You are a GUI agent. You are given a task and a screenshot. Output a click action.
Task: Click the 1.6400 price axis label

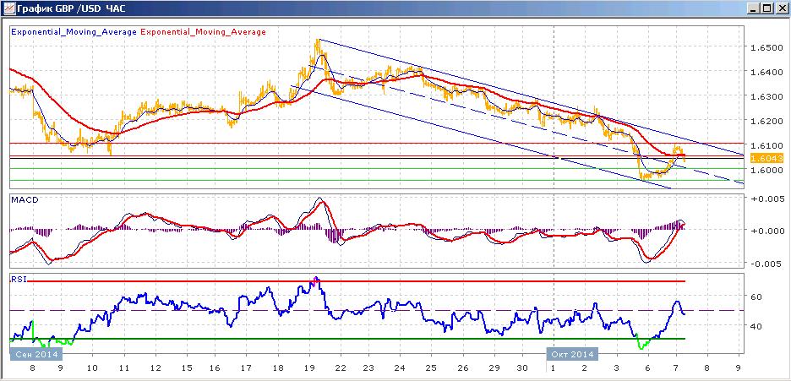767,73
